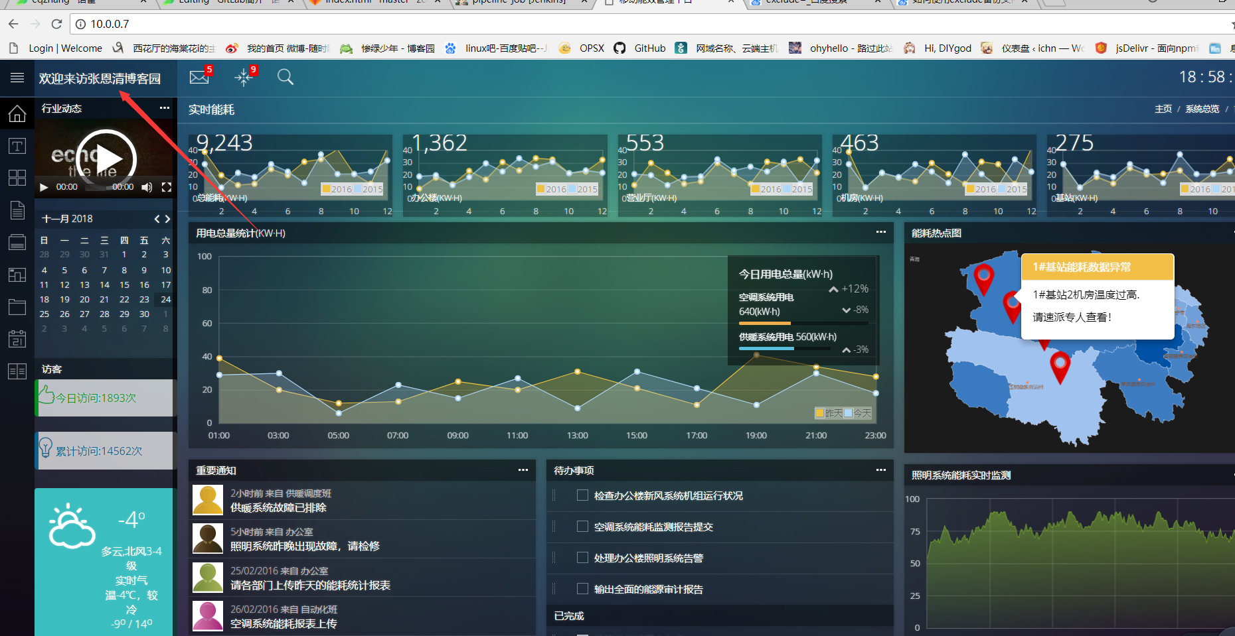Image resolution: width=1235 pixels, height=636 pixels.
Task: Select the text T icon in sidebar
Action: point(17,146)
